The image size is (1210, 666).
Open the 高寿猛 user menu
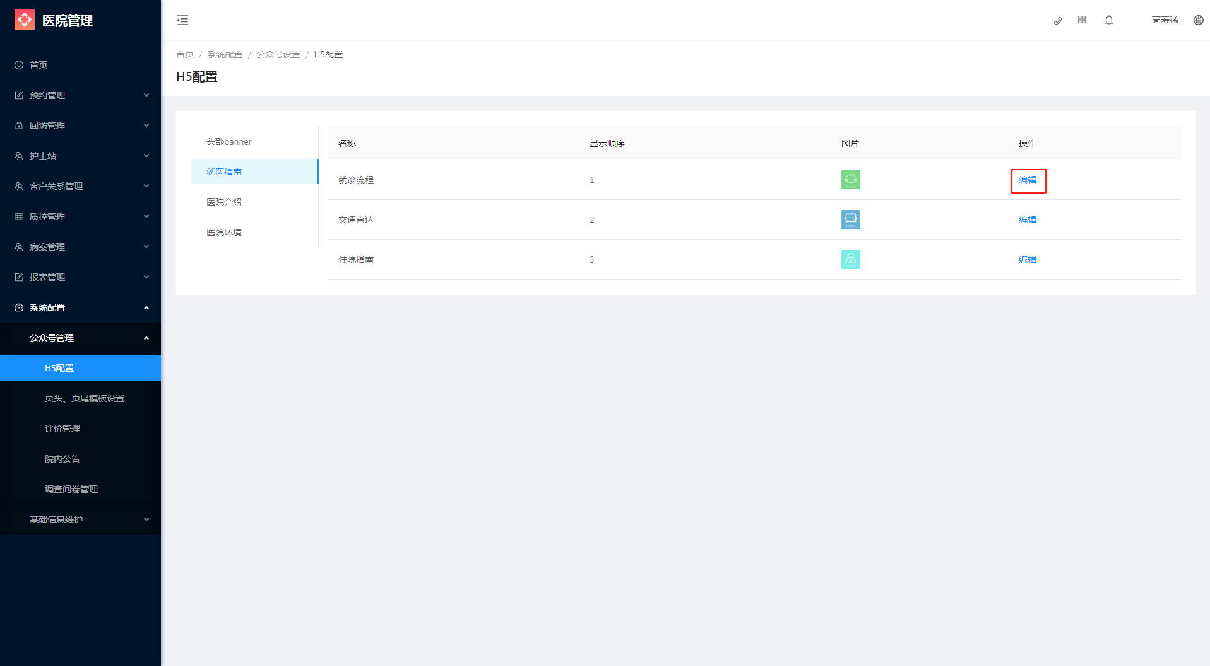point(1165,20)
